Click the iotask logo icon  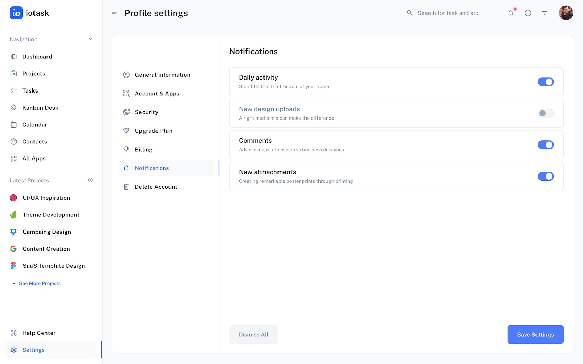click(16, 13)
